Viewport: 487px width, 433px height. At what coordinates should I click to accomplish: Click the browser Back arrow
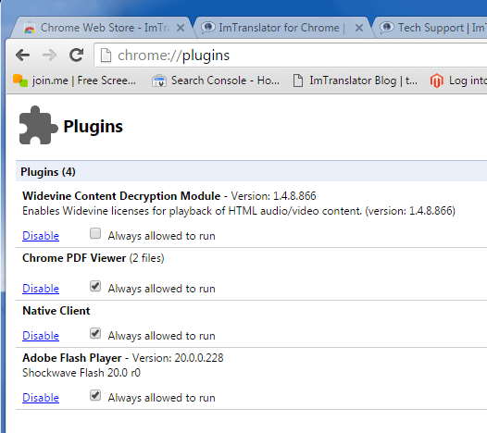(22, 56)
